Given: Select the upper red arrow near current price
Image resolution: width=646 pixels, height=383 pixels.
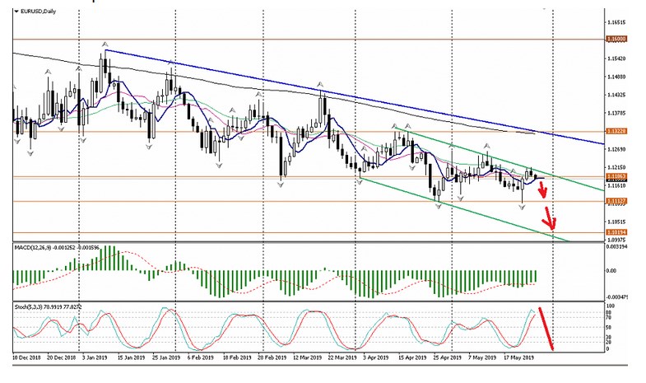Looking at the screenshot, I should pyautogui.click(x=542, y=190).
